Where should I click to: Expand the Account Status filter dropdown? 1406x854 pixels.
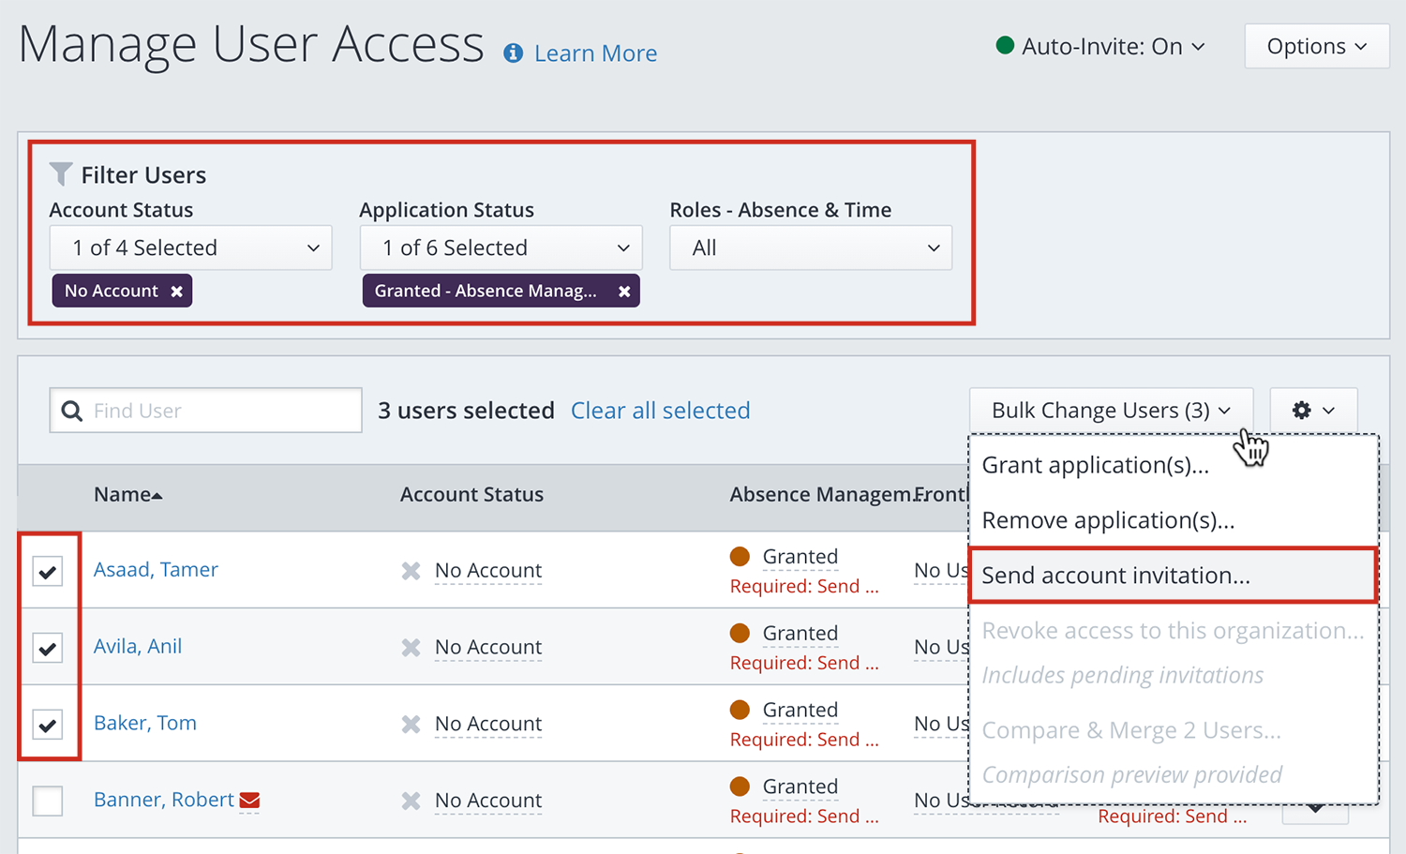[190, 247]
